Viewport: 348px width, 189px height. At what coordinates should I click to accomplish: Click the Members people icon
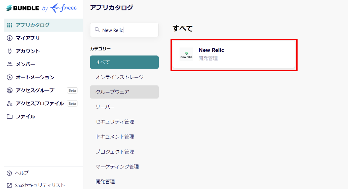tap(9, 65)
